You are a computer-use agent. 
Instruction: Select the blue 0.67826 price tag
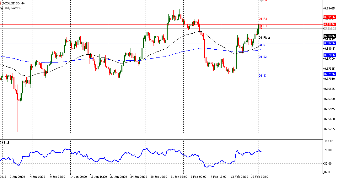click(329, 55)
